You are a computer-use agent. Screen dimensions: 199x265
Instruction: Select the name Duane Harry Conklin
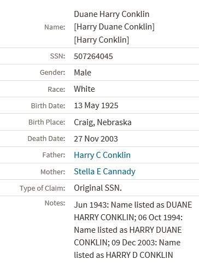click(x=112, y=14)
